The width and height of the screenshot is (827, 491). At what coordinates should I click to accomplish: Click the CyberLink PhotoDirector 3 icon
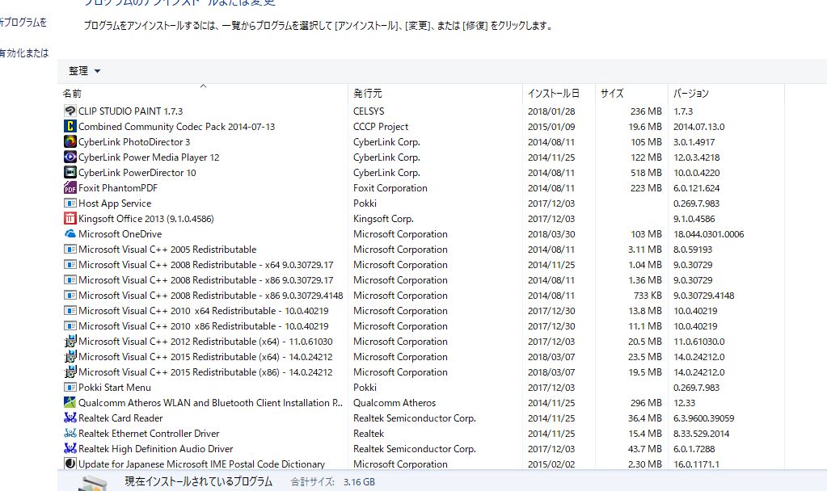(x=70, y=141)
